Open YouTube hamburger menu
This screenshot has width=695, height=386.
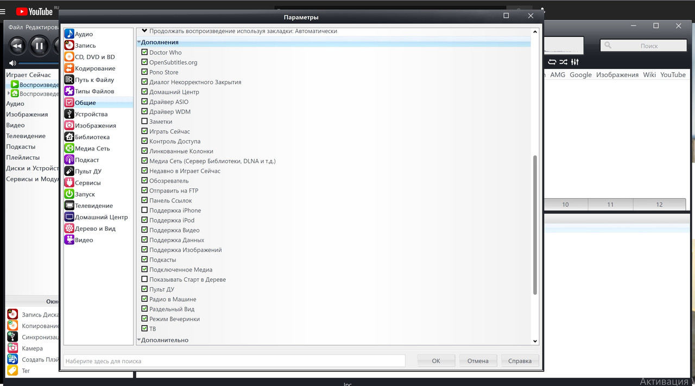click(3, 11)
